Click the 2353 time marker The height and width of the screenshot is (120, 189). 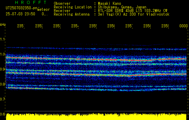(57, 26)
